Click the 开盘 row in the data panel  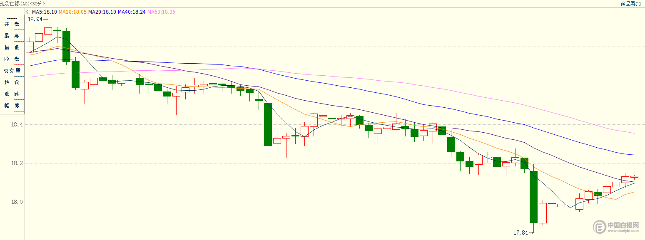coord(12,24)
